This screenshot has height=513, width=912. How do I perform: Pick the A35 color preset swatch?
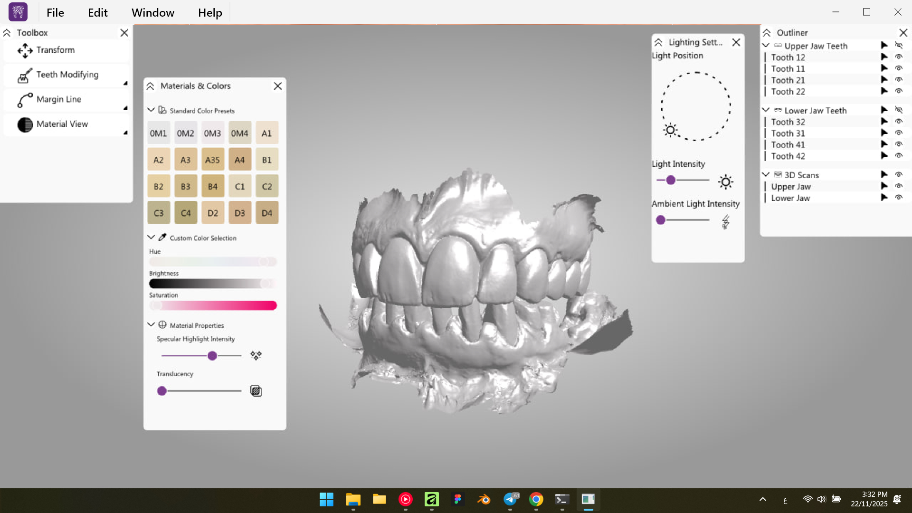212,160
